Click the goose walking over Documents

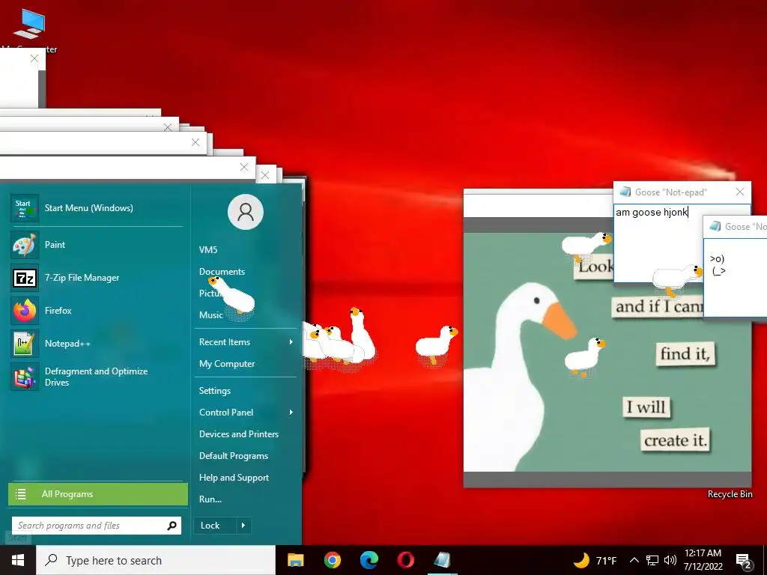tap(231, 295)
